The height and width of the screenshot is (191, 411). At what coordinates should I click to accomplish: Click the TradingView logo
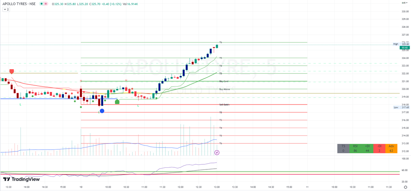click(22, 179)
